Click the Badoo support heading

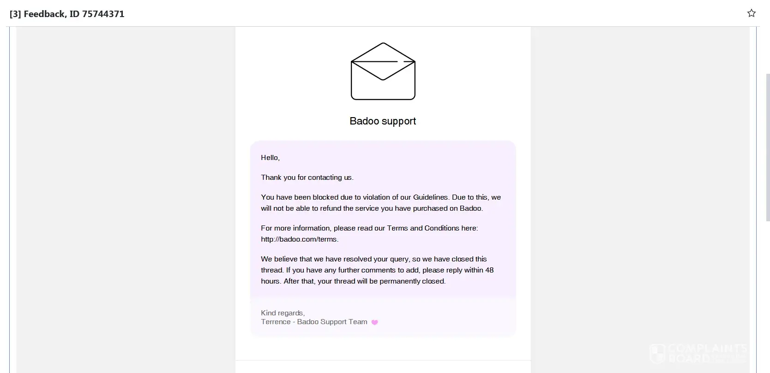coord(383,121)
